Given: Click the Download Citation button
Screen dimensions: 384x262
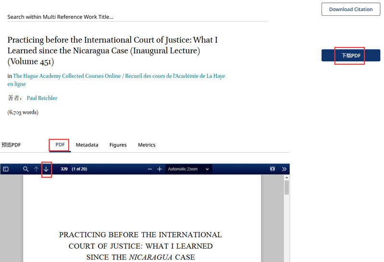Looking at the screenshot, I should [350, 9].
